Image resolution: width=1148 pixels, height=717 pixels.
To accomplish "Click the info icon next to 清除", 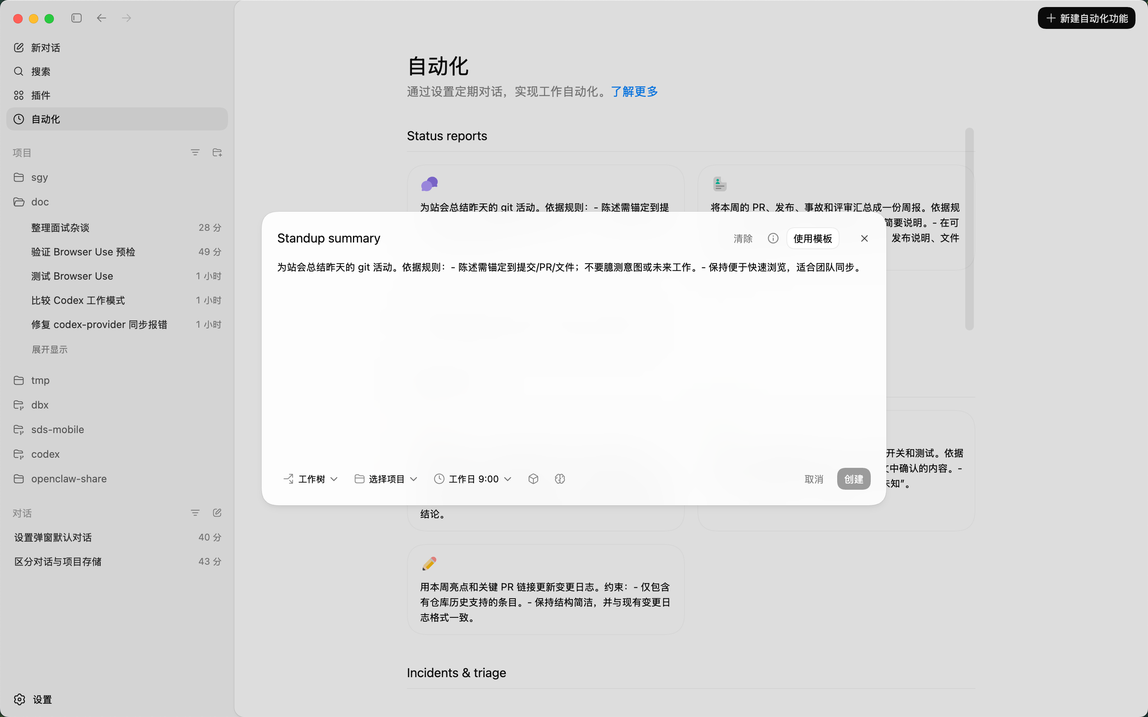I will 773,239.
